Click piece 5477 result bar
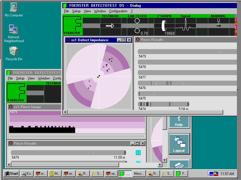This screenshot has height=180, width=241. click(x=187, y=72)
